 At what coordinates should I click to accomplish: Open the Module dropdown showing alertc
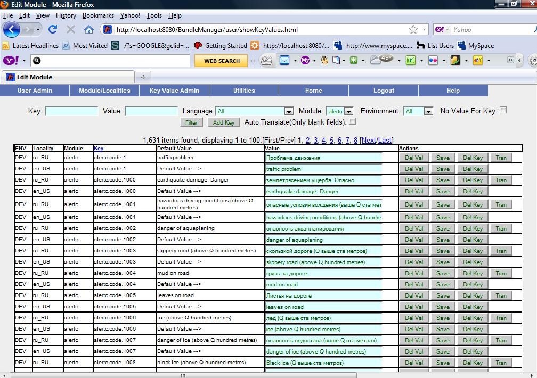coord(348,111)
